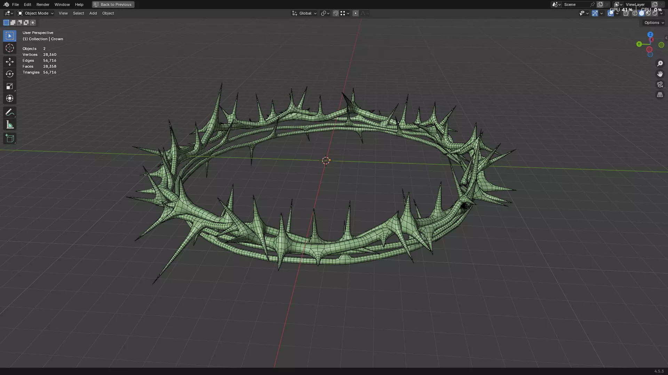Click the New Scene duplicate icon
The image size is (668, 375).
pyautogui.click(x=600, y=5)
